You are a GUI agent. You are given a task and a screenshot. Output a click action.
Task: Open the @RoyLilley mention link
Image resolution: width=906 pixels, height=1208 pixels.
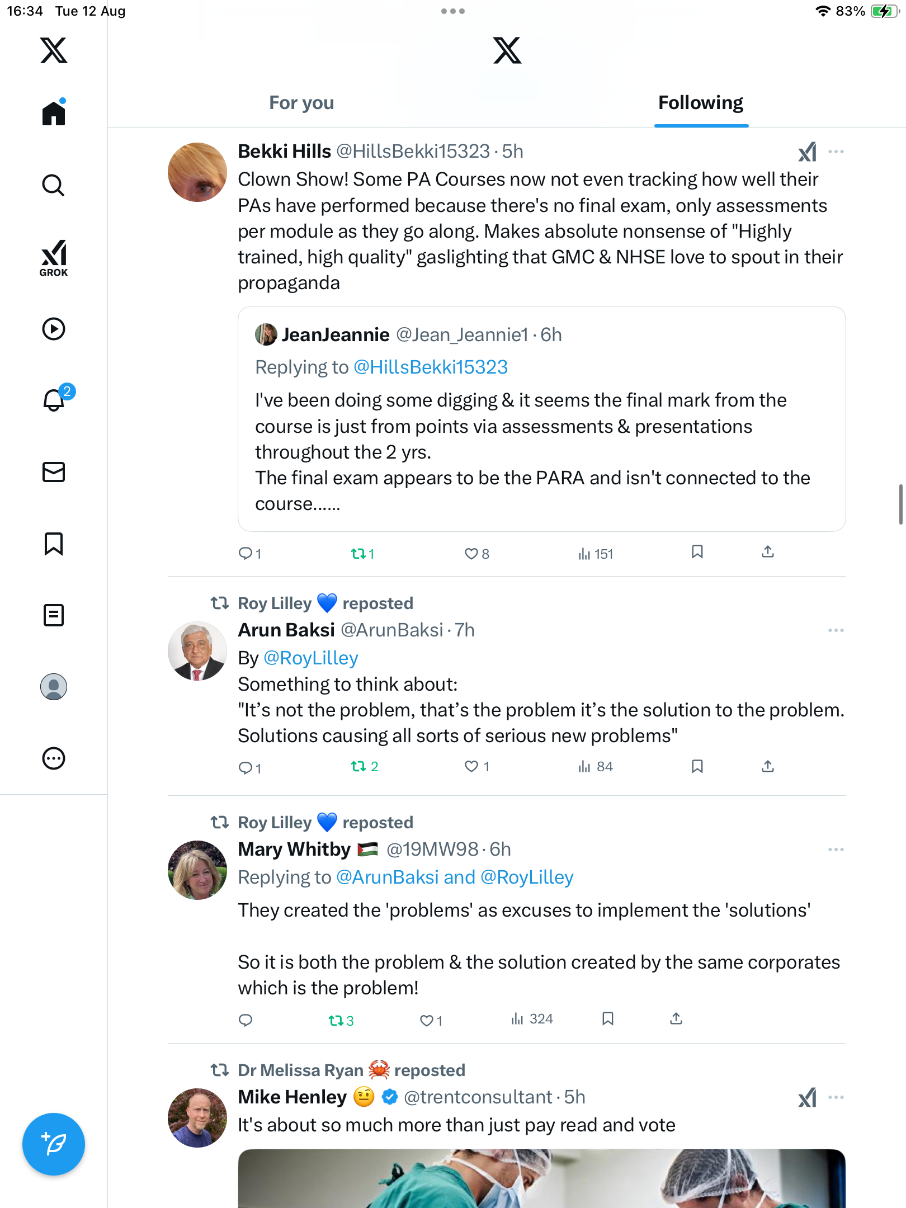(310, 658)
